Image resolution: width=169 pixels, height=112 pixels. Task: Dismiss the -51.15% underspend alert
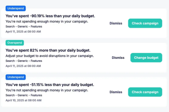pyautogui.click(x=116, y=92)
